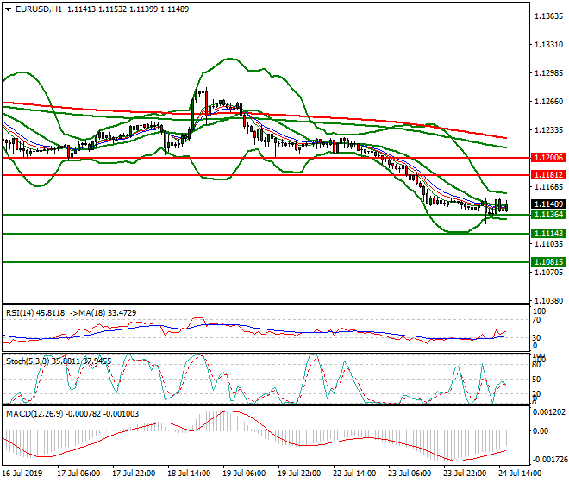The height and width of the screenshot is (483, 569).
Task: Click the 0.001202 MACD scale value
Action: [549, 412]
